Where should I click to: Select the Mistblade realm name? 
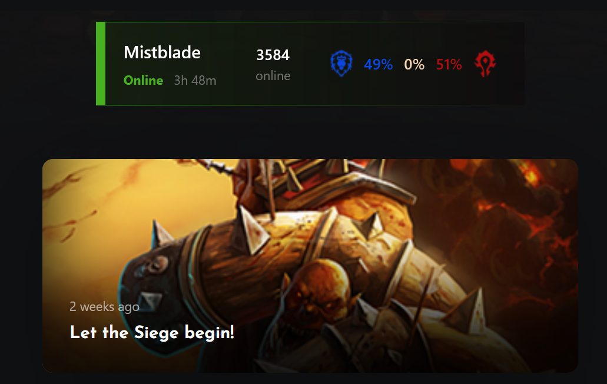pyautogui.click(x=162, y=52)
